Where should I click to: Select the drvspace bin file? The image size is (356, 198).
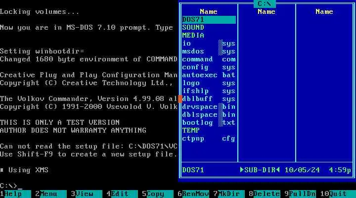coord(209,107)
